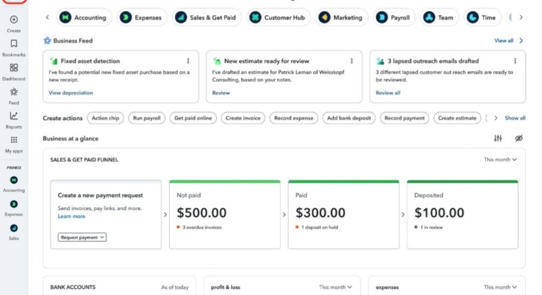This screenshot has width=542, height=295.
Task: Click the Paid $300.00 amount
Action: click(x=320, y=213)
